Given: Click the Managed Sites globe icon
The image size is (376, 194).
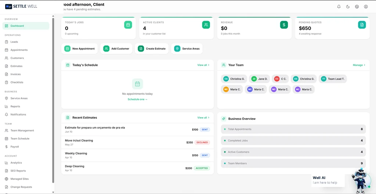Looking at the screenshot, I should click(x=7, y=179).
